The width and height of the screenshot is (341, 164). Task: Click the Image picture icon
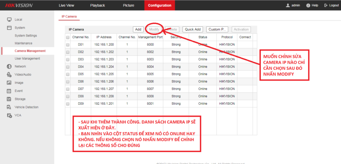9,83
